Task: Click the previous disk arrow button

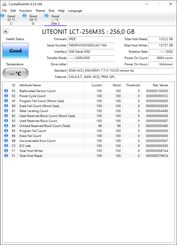Action: [x=6, y=31]
